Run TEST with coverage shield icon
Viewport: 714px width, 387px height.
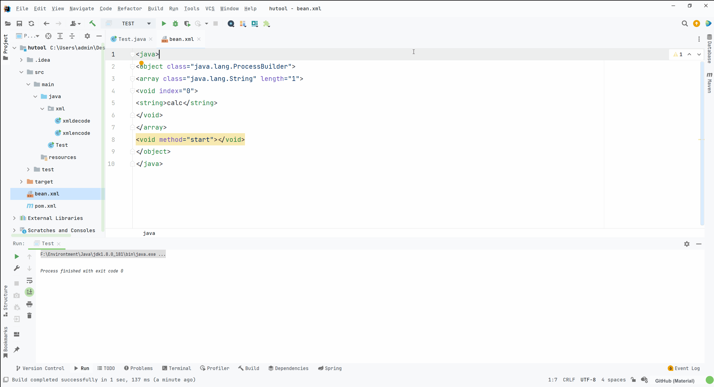click(x=187, y=24)
